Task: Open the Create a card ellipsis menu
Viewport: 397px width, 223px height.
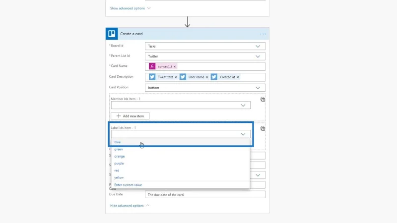Action: coord(263,34)
